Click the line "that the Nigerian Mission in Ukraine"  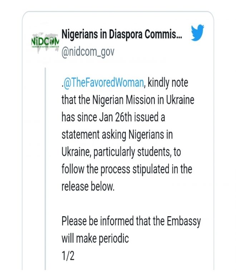point(128,100)
